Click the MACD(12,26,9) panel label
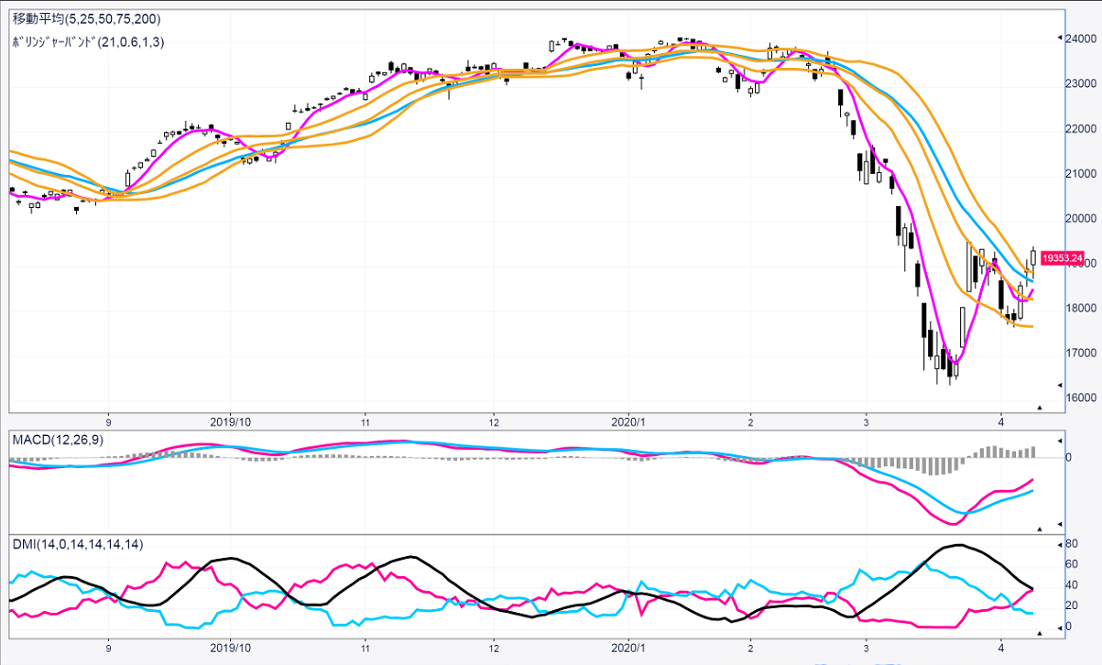The width and height of the screenshot is (1102, 665). [60, 441]
